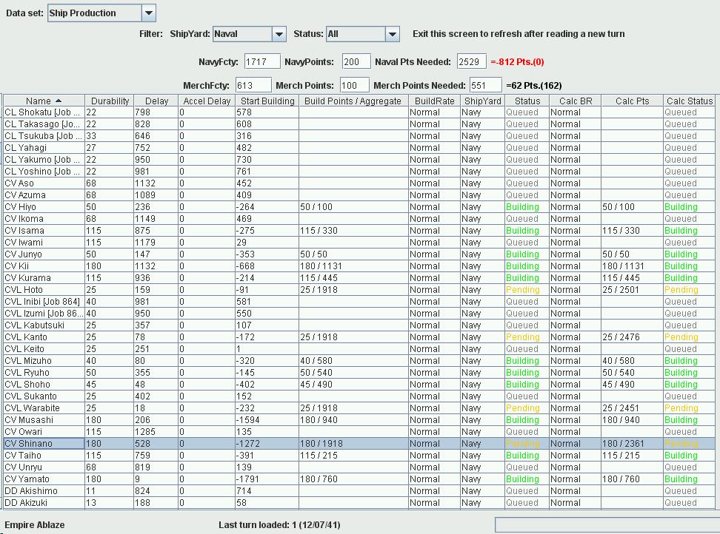Focus the NavyPoints input field
The image size is (720, 534).
[356, 62]
